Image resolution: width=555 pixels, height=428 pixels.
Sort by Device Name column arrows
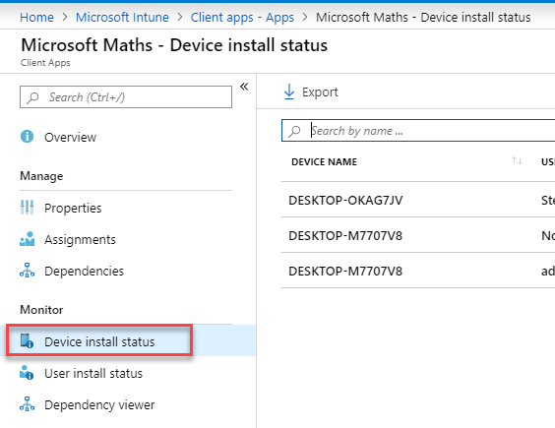pyautogui.click(x=517, y=160)
